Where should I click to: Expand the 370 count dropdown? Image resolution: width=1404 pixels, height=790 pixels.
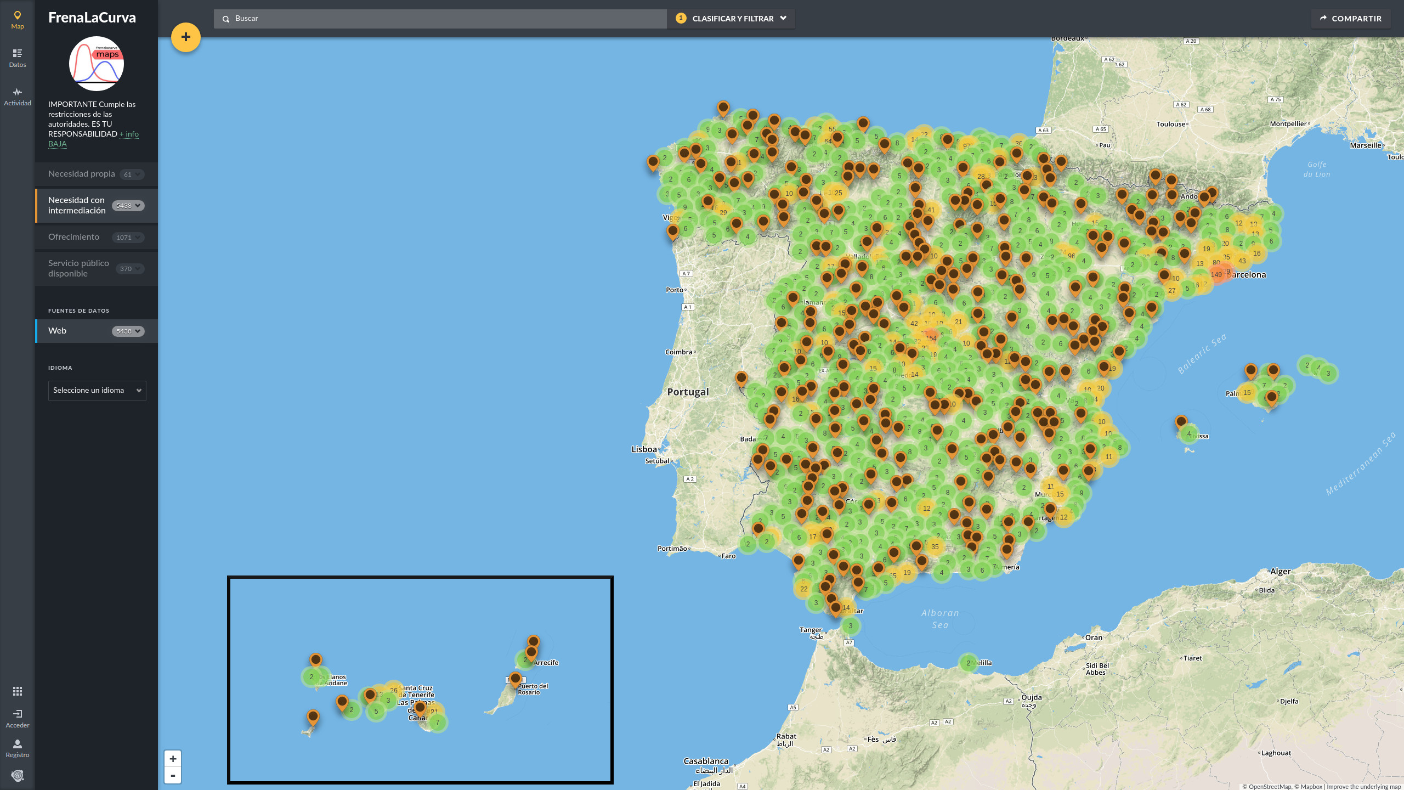pos(129,269)
